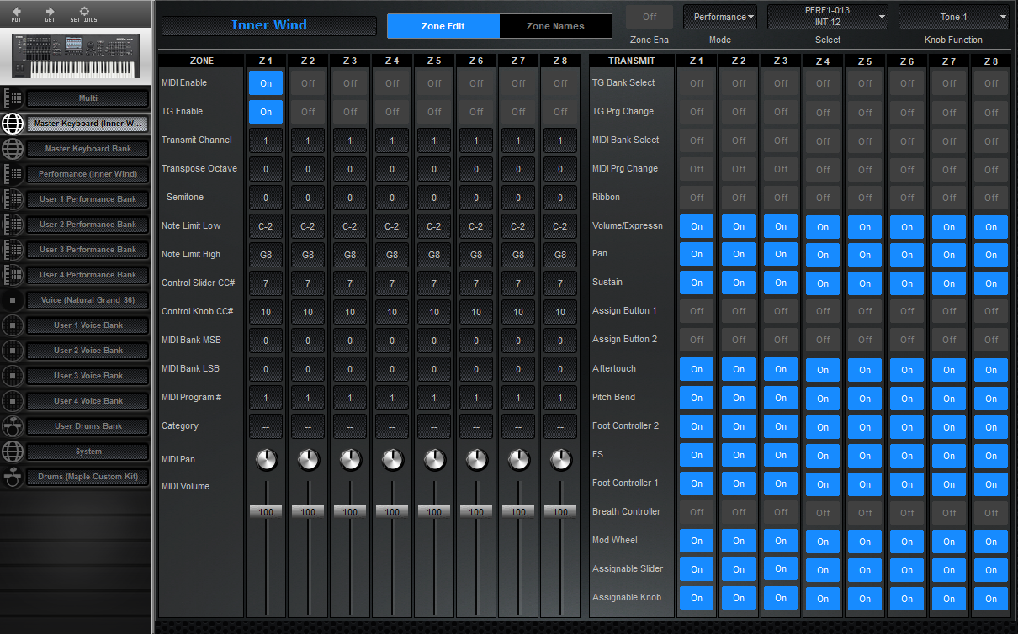The height and width of the screenshot is (634, 1018).
Task: Select the icon beside Voice (Natural Grand S6)
Action: 12,300
